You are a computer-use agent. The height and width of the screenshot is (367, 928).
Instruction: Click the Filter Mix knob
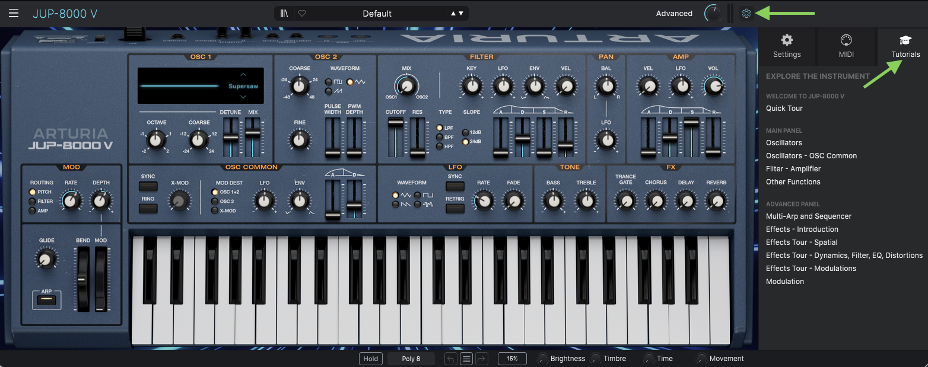pos(406,87)
